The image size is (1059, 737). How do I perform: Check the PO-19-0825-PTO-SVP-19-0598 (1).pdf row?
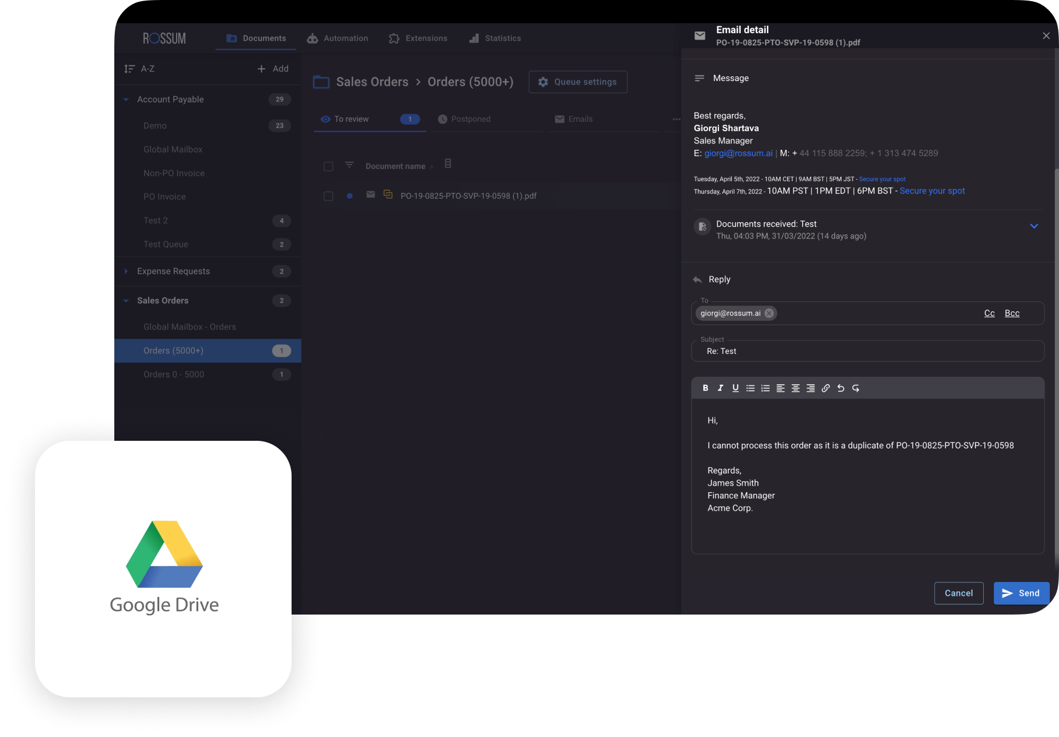click(328, 196)
